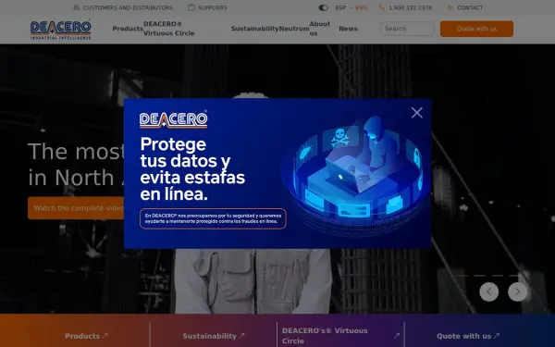
Task: Click the 'En DEACERO nos preocupamos' text box
Action: [x=213, y=218]
